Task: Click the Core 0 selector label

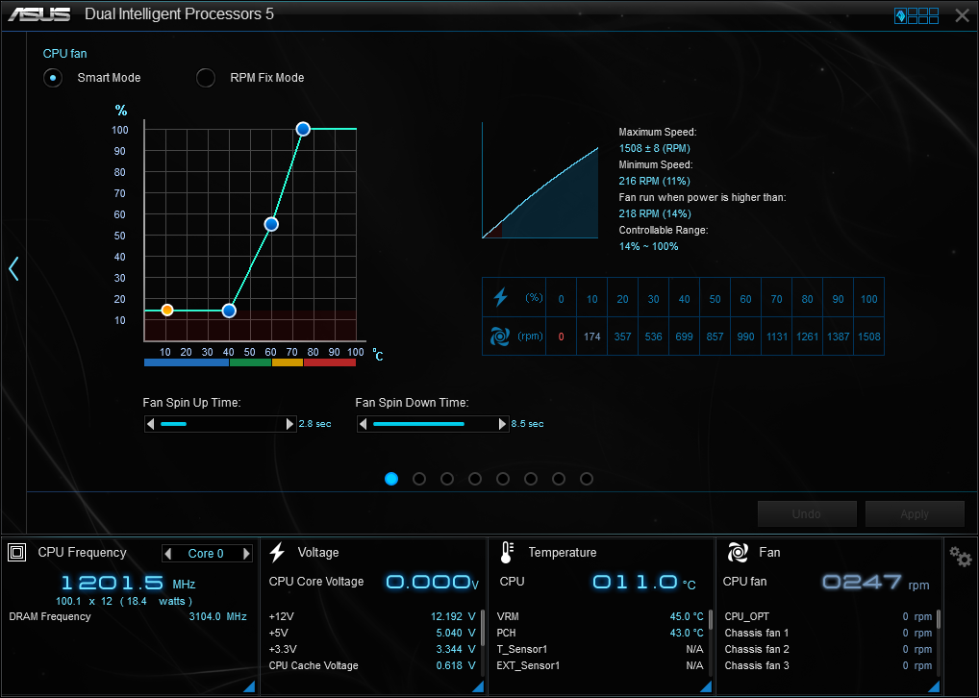Action: tap(206, 553)
